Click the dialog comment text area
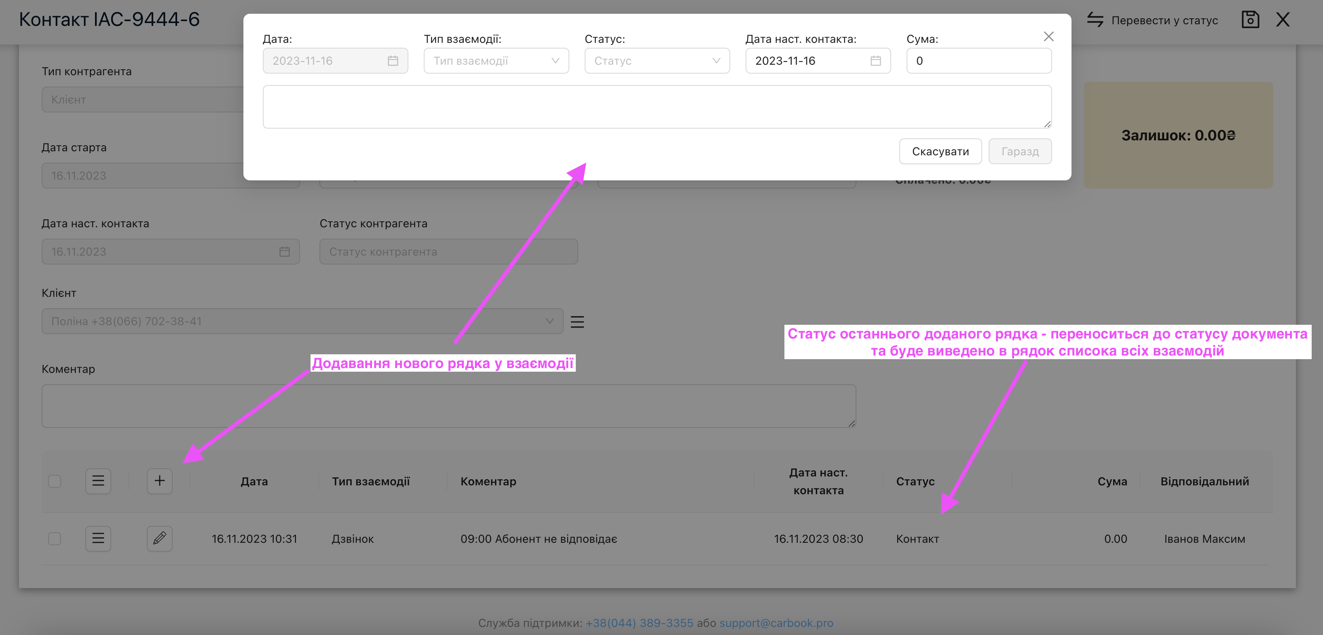 coord(656,107)
